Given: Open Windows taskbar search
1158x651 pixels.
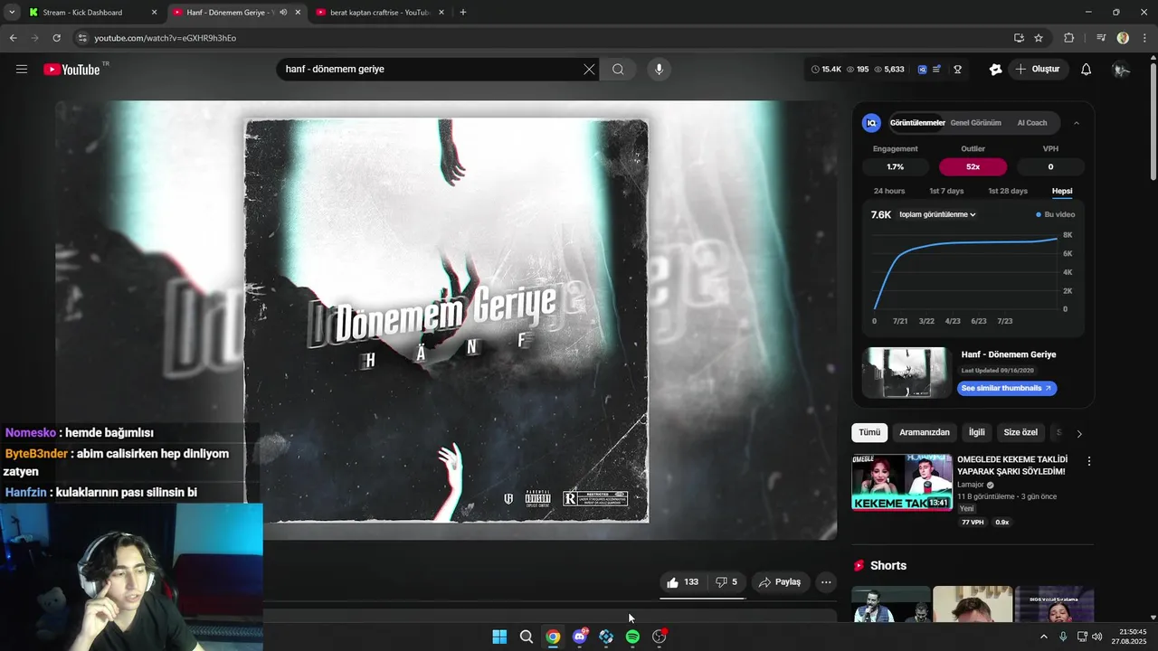Looking at the screenshot, I should click(526, 637).
